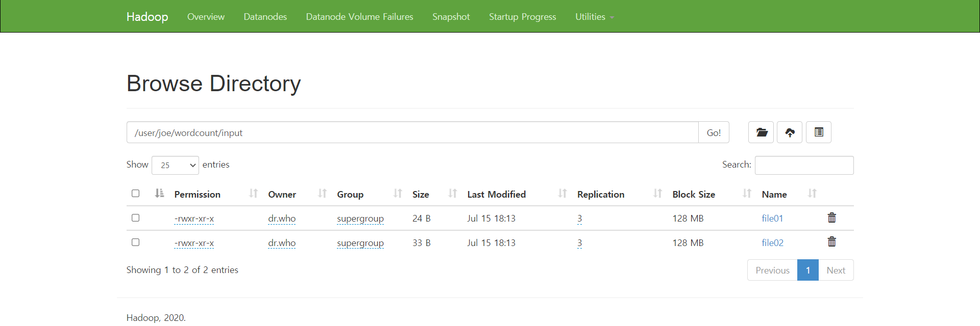Click the upload files cloud icon

[x=790, y=132]
